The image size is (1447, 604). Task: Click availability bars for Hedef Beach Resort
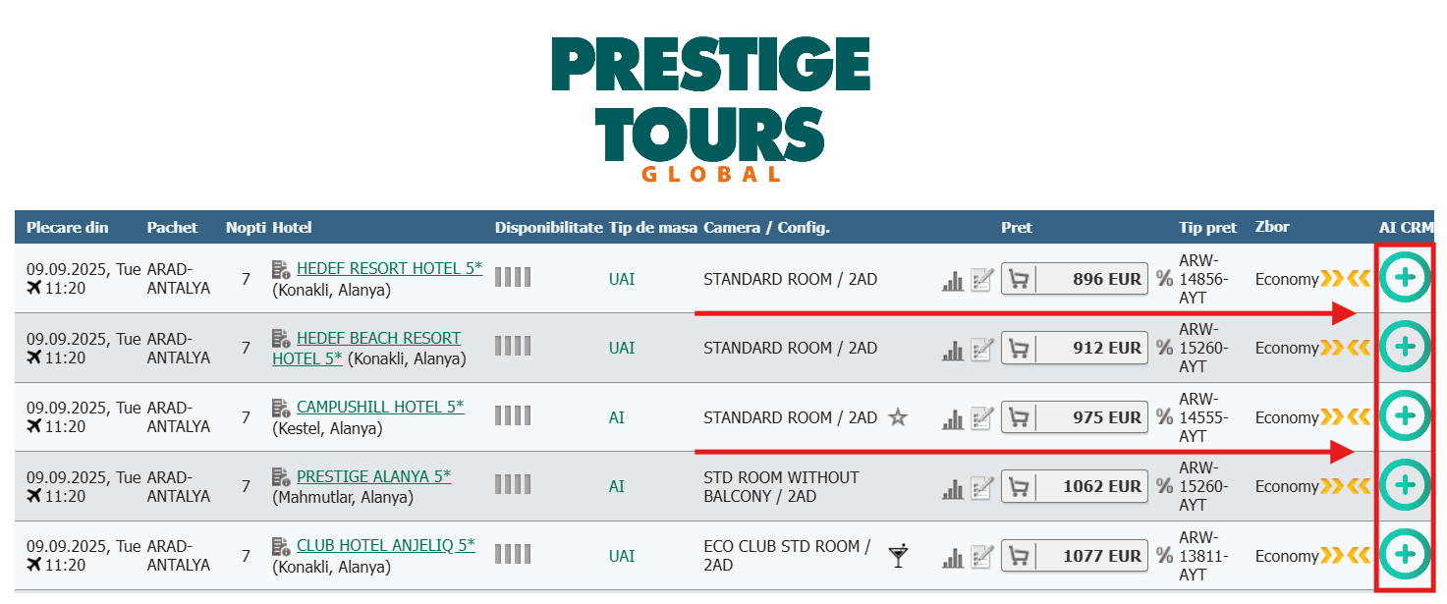point(512,347)
